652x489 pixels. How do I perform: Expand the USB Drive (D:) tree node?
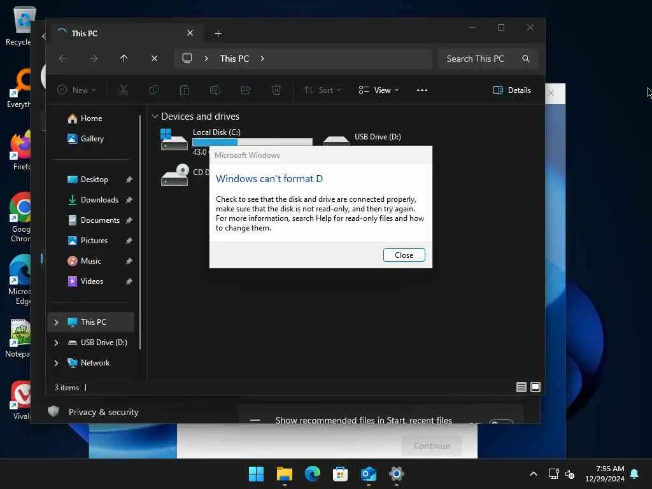[x=56, y=342]
